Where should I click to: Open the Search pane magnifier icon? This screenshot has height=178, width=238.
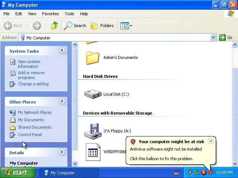tap(68, 26)
